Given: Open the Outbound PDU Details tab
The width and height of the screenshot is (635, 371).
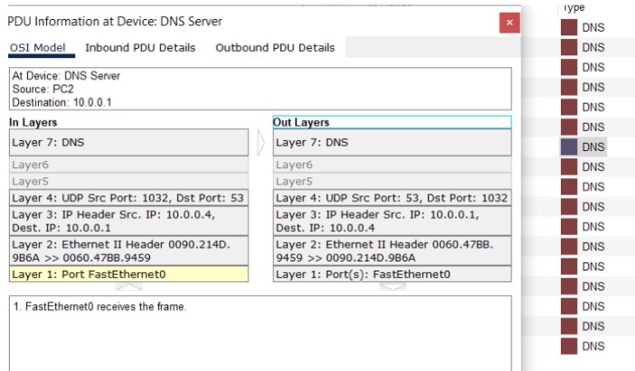Looking at the screenshot, I should (274, 47).
